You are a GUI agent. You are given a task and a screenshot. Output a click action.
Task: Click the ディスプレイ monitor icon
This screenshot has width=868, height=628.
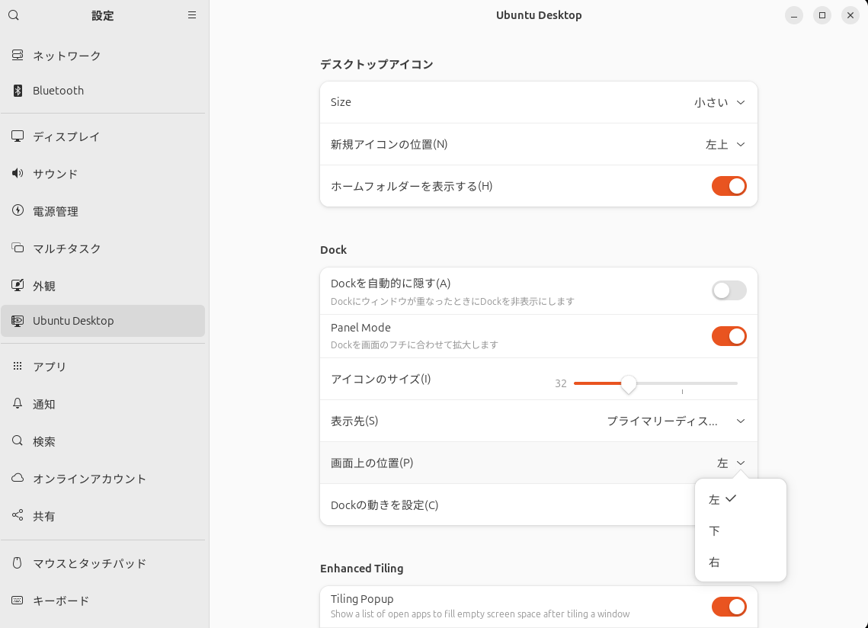(18, 136)
